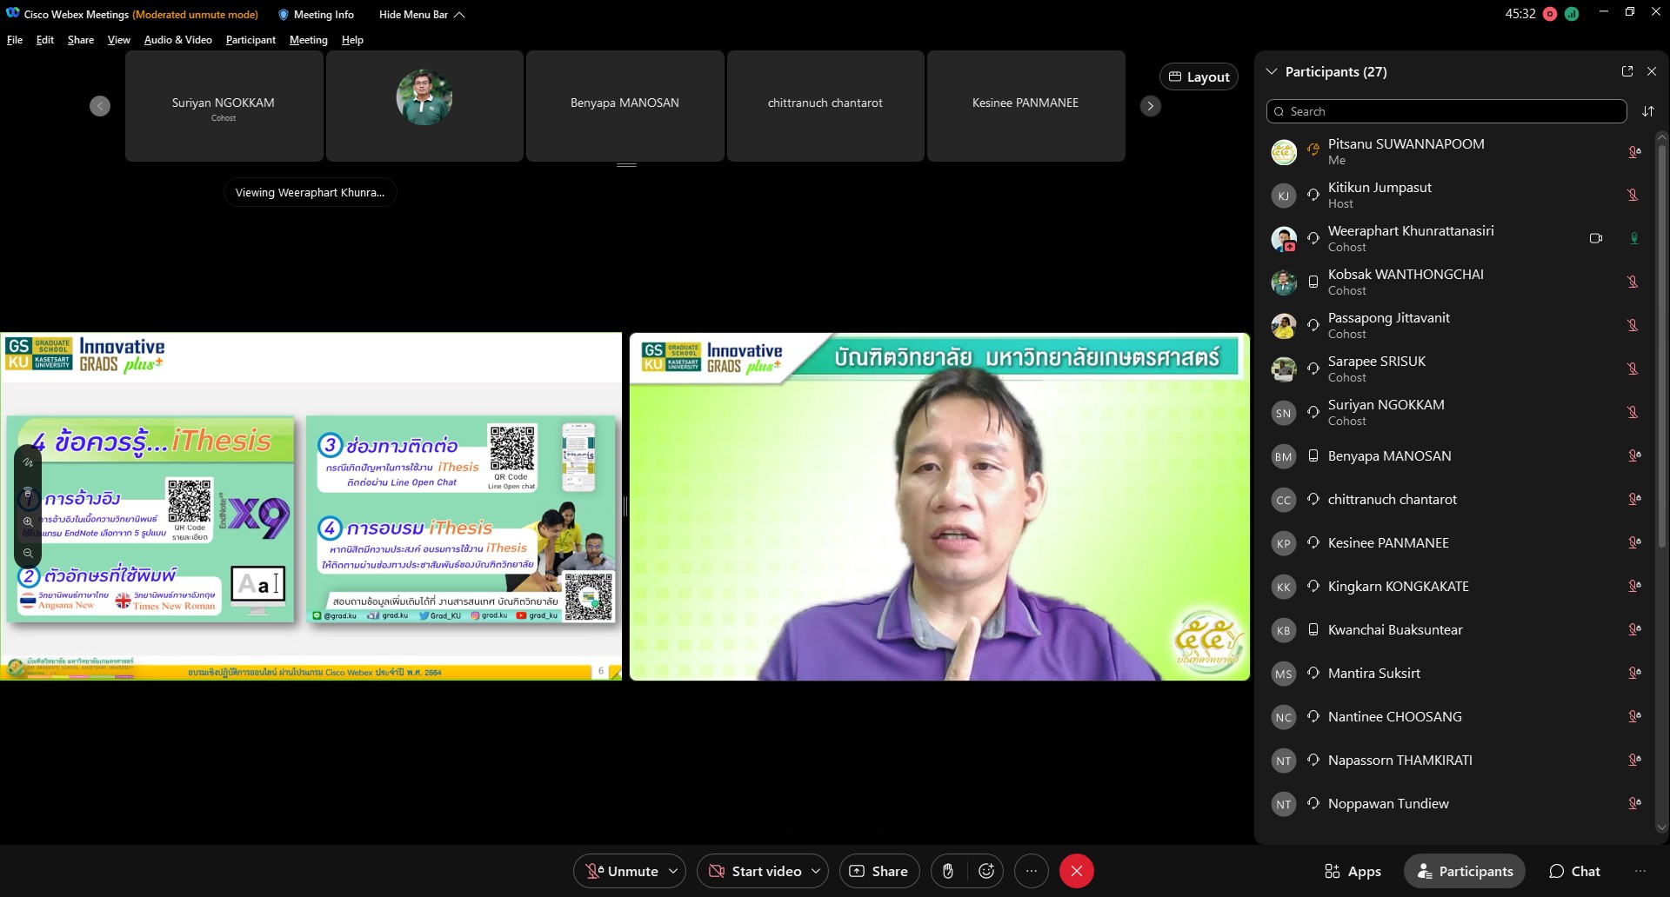Screen dimensions: 1670x897
Task: Open the reactions emoji icon
Action: 986,871
